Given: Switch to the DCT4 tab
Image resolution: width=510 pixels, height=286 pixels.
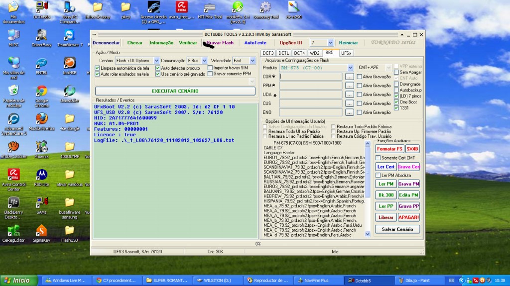Looking at the screenshot, I should (299, 53).
